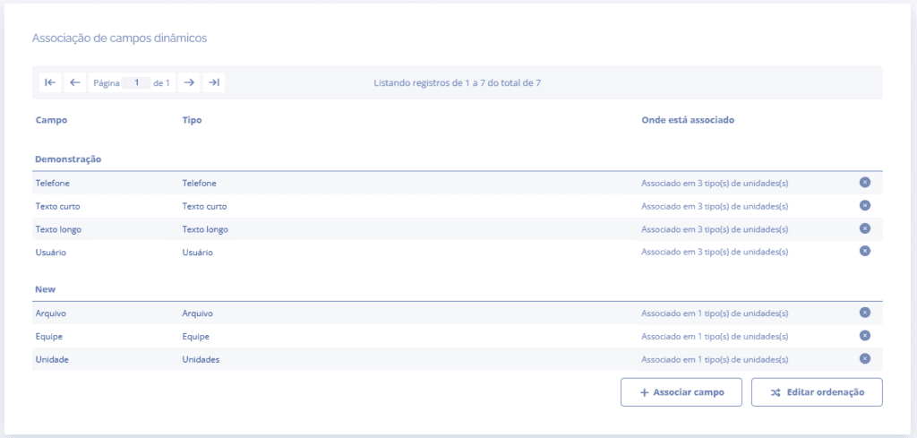Viewport: 917px width, 438px height.
Task: Click association text in the Texto longo row
Action: point(715,229)
